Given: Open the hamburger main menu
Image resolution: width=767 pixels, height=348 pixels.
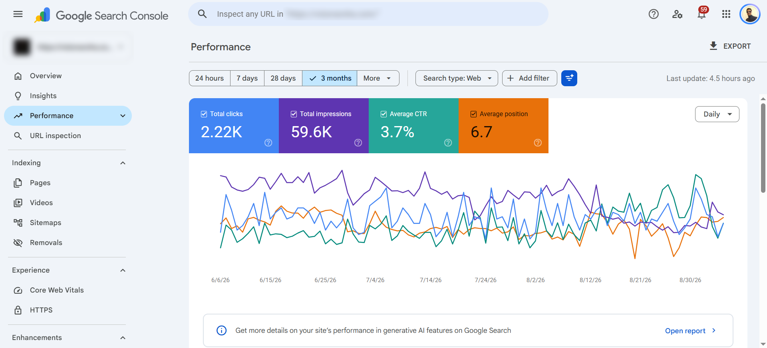Looking at the screenshot, I should coord(18,14).
